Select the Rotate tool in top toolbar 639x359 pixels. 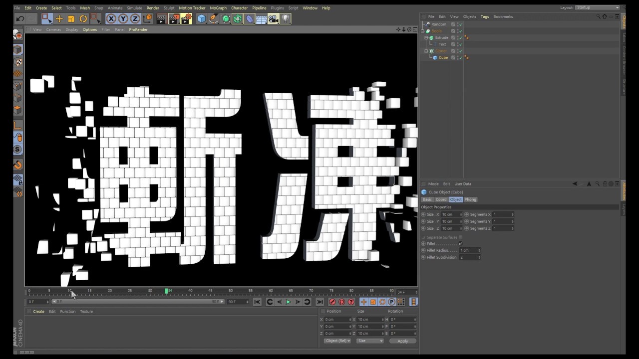click(x=83, y=19)
